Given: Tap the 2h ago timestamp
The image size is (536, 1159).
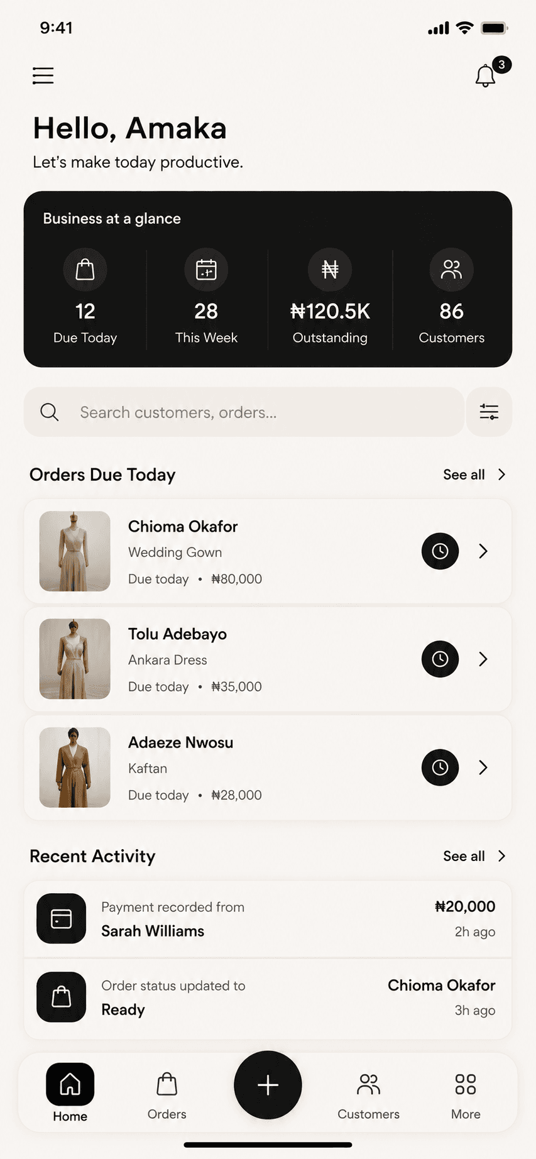Looking at the screenshot, I should coord(475,932).
